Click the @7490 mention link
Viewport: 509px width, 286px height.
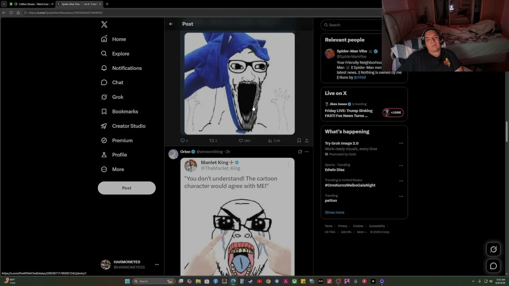(x=360, y=77)
